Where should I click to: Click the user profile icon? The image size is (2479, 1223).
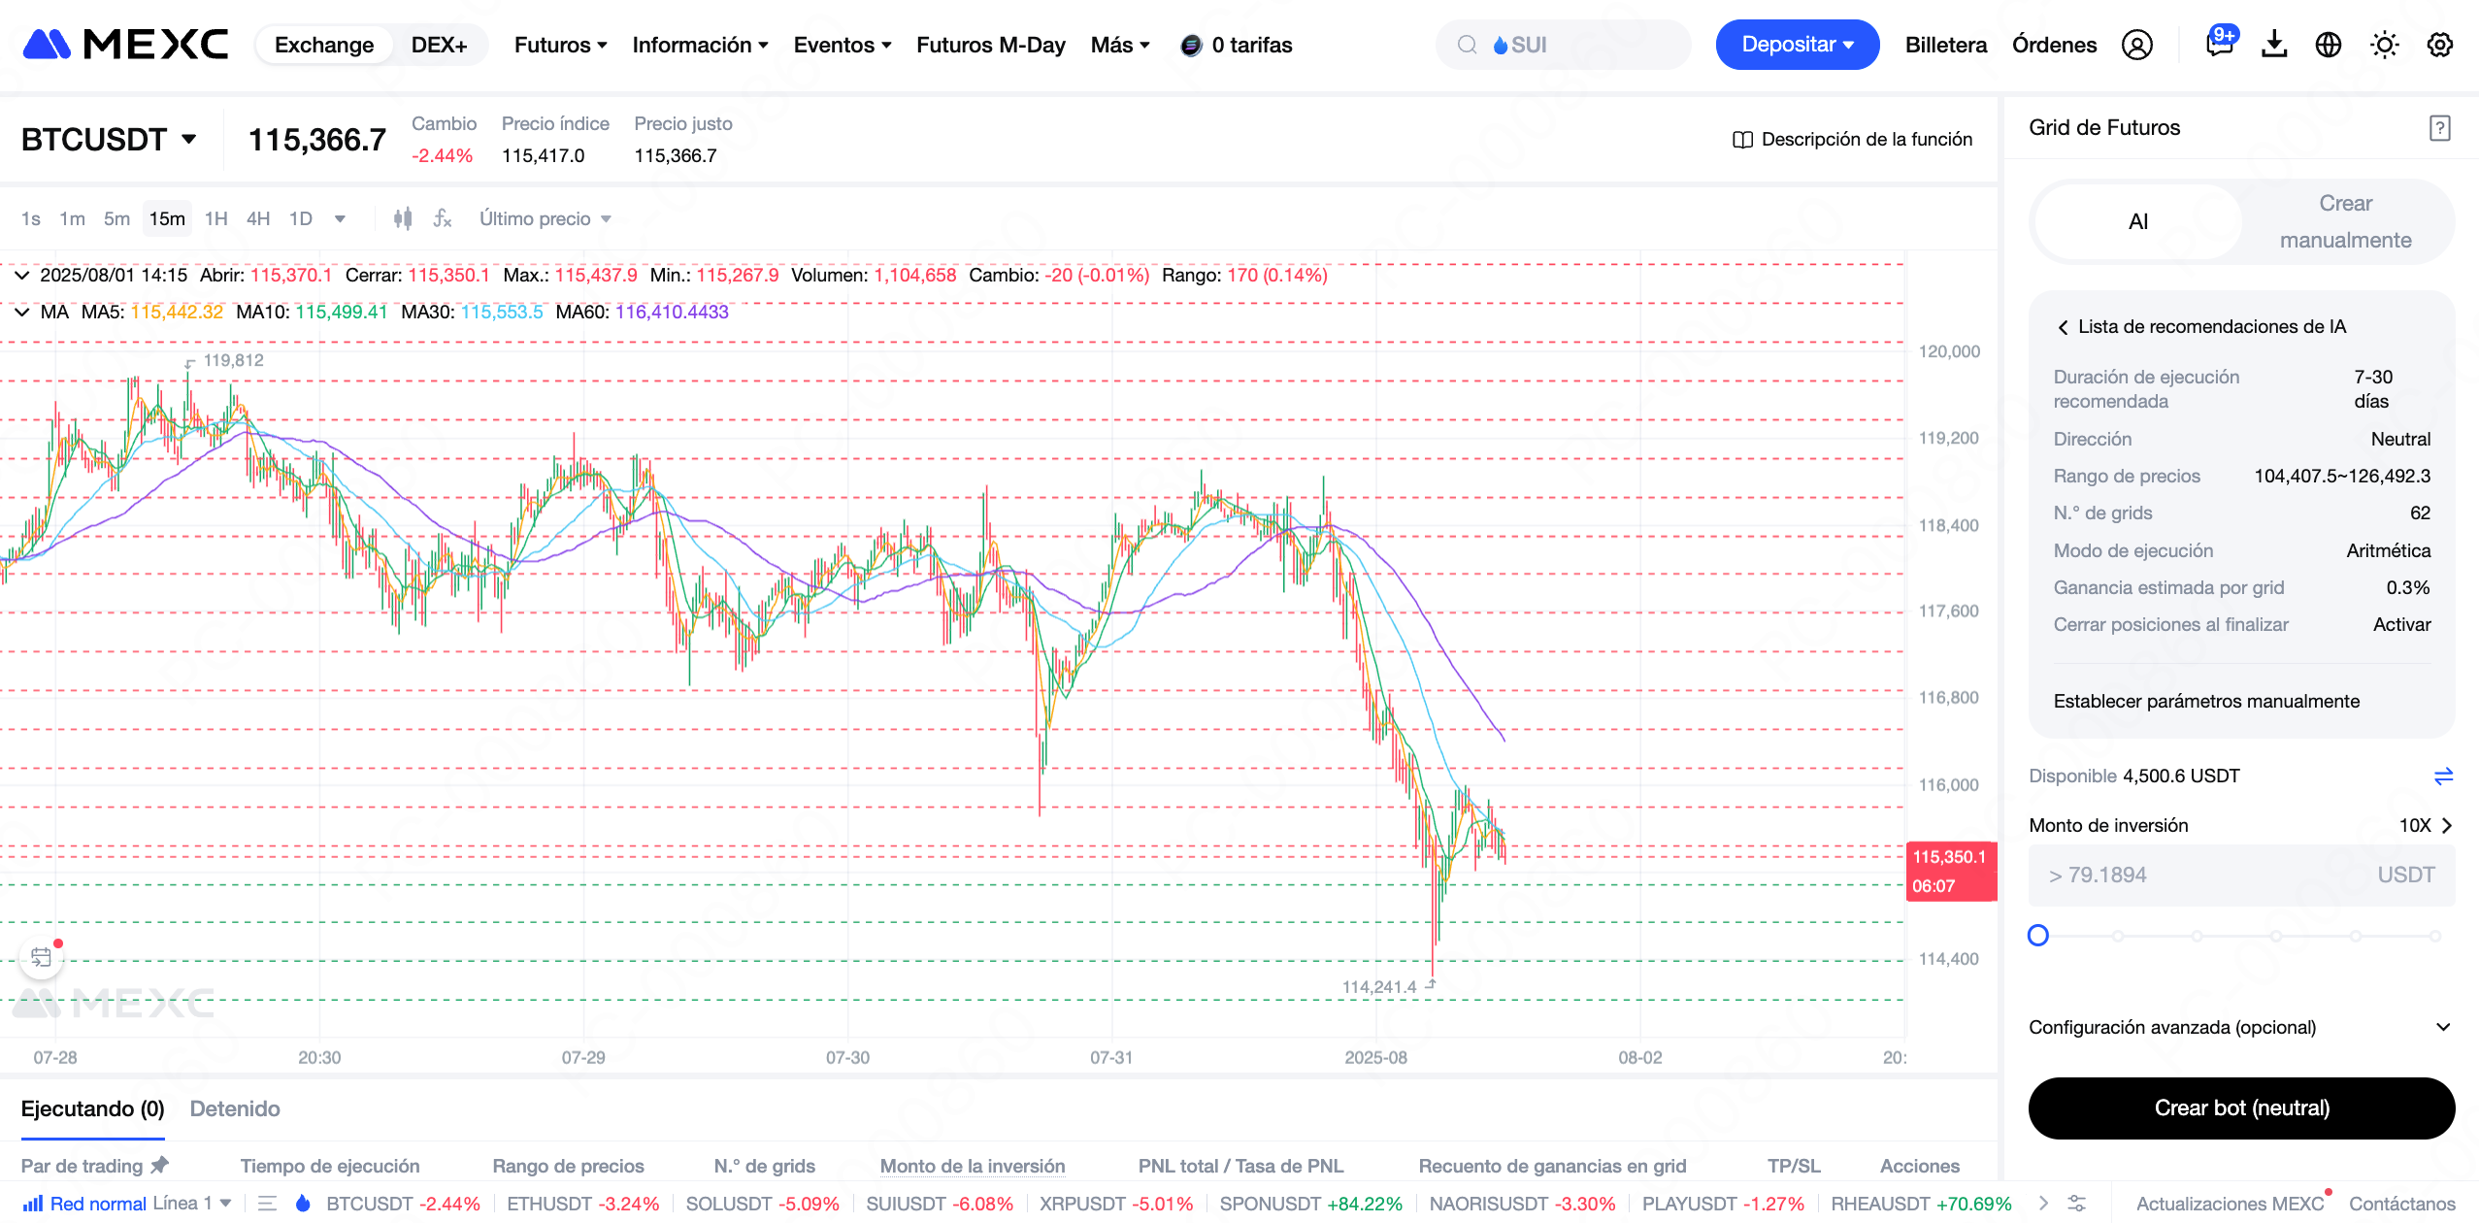click(2136, 45)
